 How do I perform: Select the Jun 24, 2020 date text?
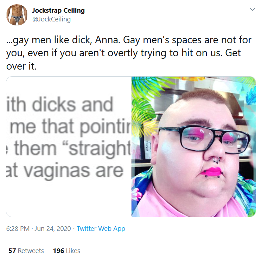(x=53, y=228)
